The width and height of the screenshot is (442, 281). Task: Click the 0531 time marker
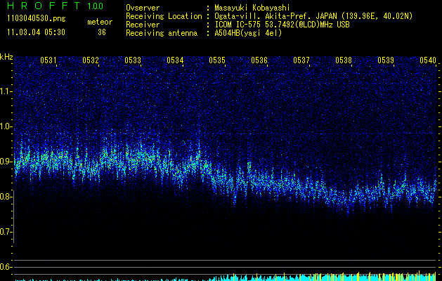point(48,60)
